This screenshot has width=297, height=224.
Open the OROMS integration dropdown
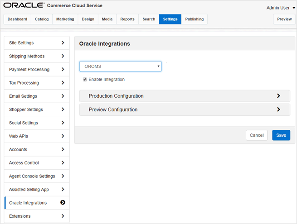(121, 67)
